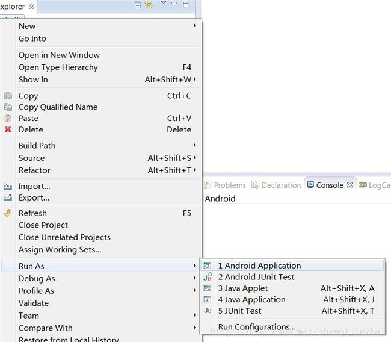This screenshot has width=391, height=342.
Task: Expand the Show In submenu arrow
Action: coord(195,79)
